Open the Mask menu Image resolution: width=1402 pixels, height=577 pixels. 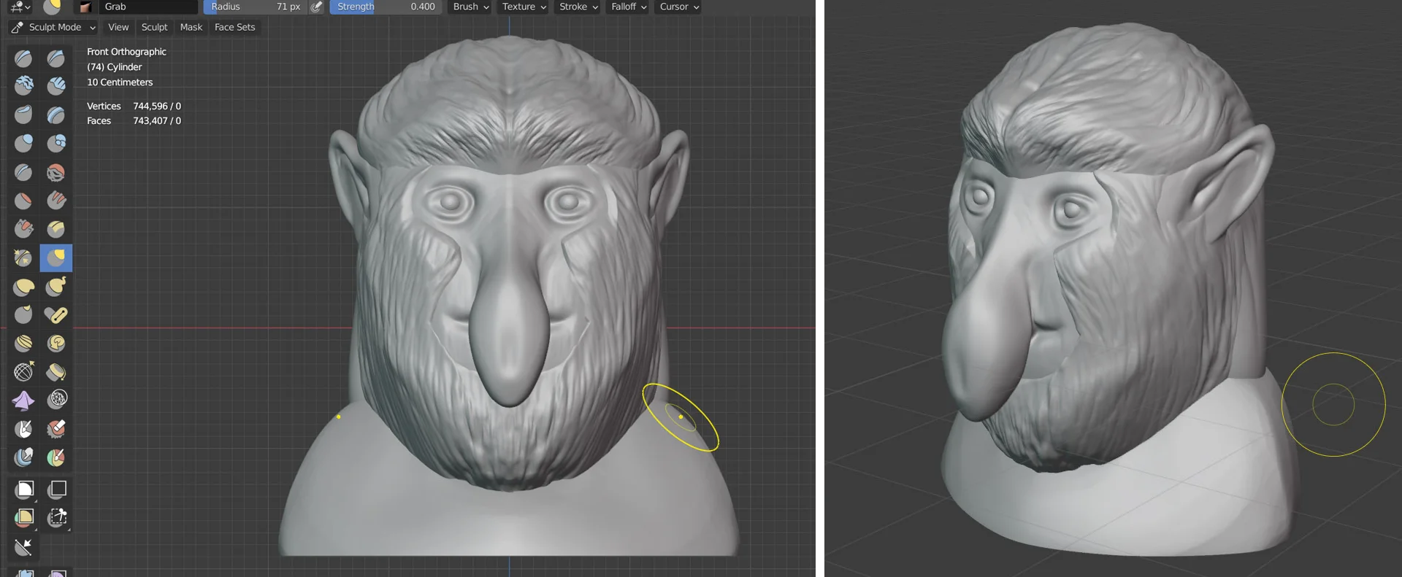tap(191, 28)
